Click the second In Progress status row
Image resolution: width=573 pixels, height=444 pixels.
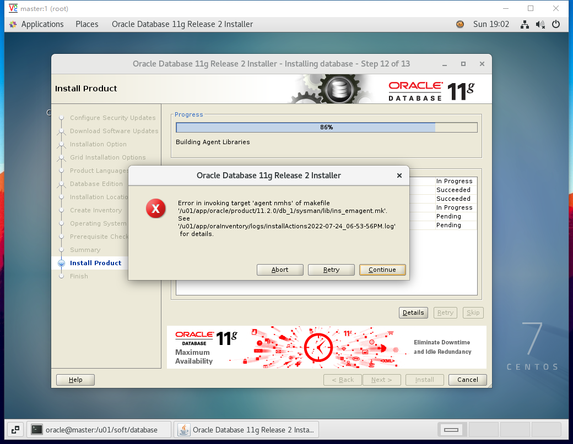click(x=454, y=207)
